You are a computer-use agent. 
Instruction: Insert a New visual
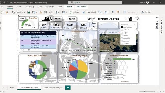(89, 12)
